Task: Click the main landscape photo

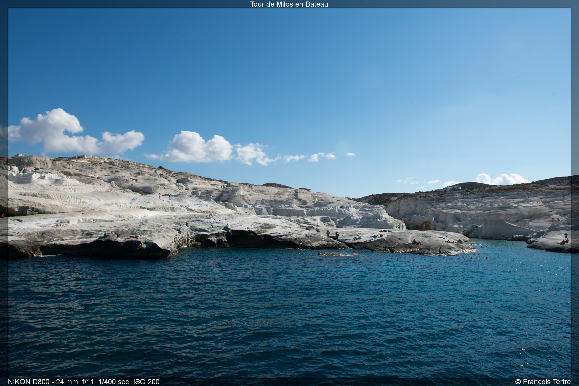Action: (289, 193)
